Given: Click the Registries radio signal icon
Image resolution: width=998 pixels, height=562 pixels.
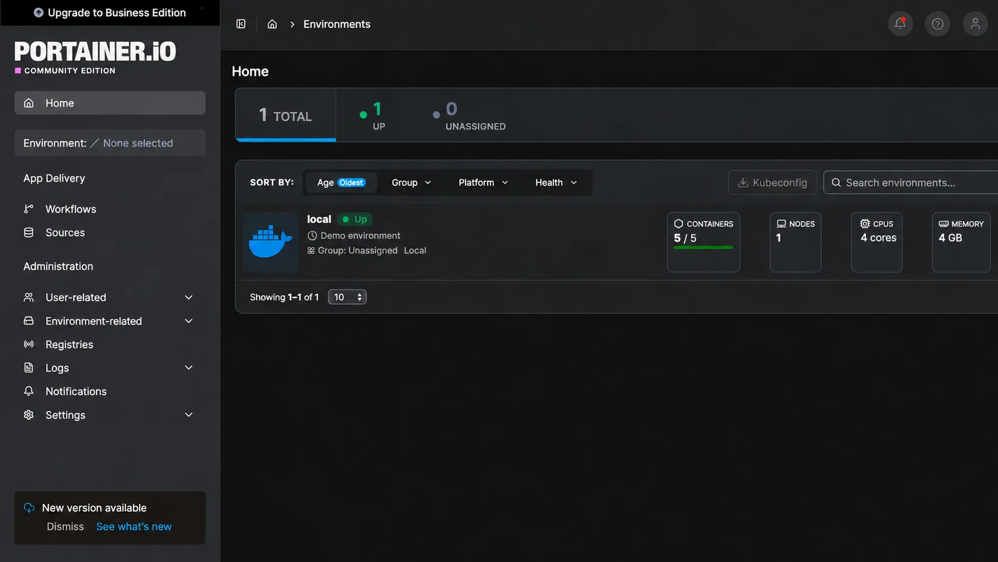Looking at the screenshot, I should tap(29, 345).
